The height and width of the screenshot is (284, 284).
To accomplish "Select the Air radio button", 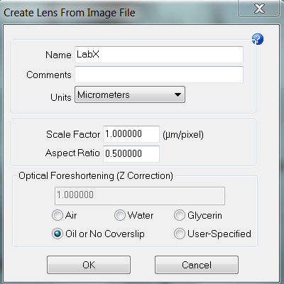I will click(58, 215).
